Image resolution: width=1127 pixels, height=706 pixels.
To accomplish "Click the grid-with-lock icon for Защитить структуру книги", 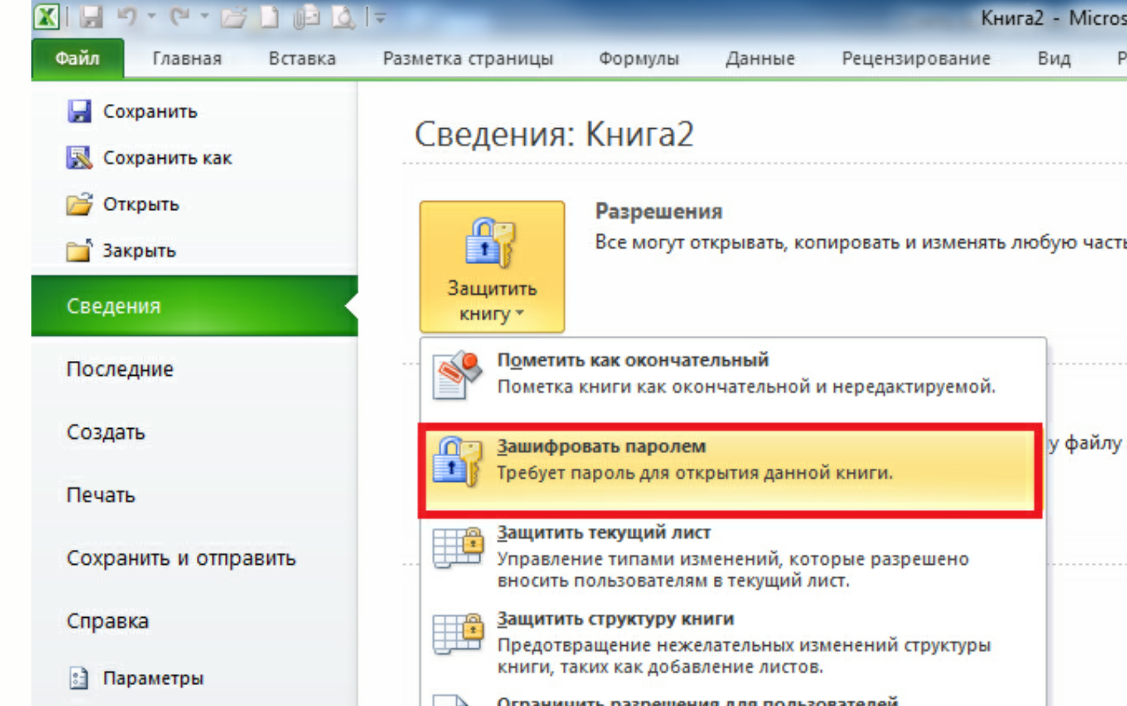I will click(x=458, y=634).
